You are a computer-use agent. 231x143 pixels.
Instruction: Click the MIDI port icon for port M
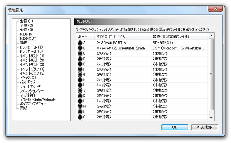coord(80,106)
